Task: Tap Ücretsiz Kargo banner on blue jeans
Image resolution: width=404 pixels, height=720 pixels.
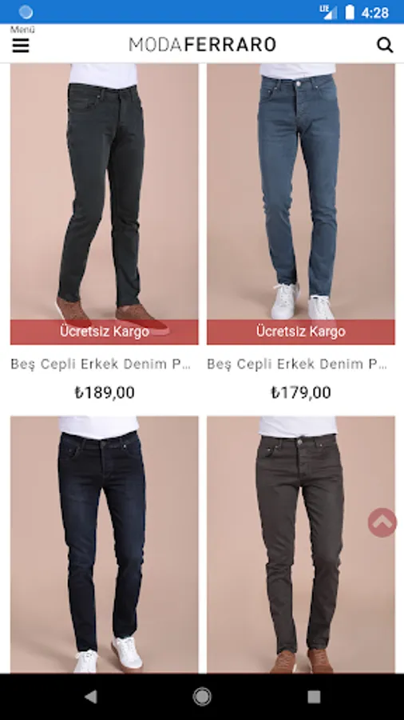Action: click(x=300, y=331)
